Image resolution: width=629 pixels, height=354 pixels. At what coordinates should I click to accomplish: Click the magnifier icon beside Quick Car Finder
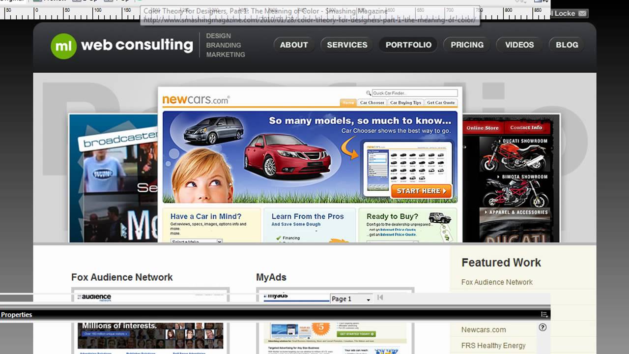click(369, 93)
